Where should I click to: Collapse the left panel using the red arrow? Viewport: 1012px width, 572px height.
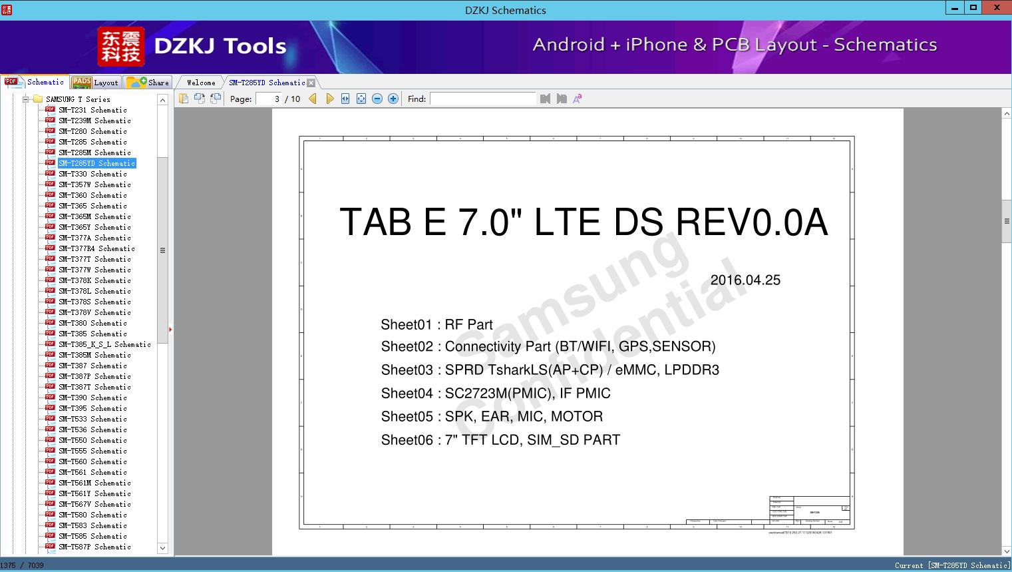click(170, 330)
